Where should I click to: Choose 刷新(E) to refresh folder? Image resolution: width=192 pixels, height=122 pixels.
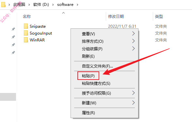(x=104, y=56)
